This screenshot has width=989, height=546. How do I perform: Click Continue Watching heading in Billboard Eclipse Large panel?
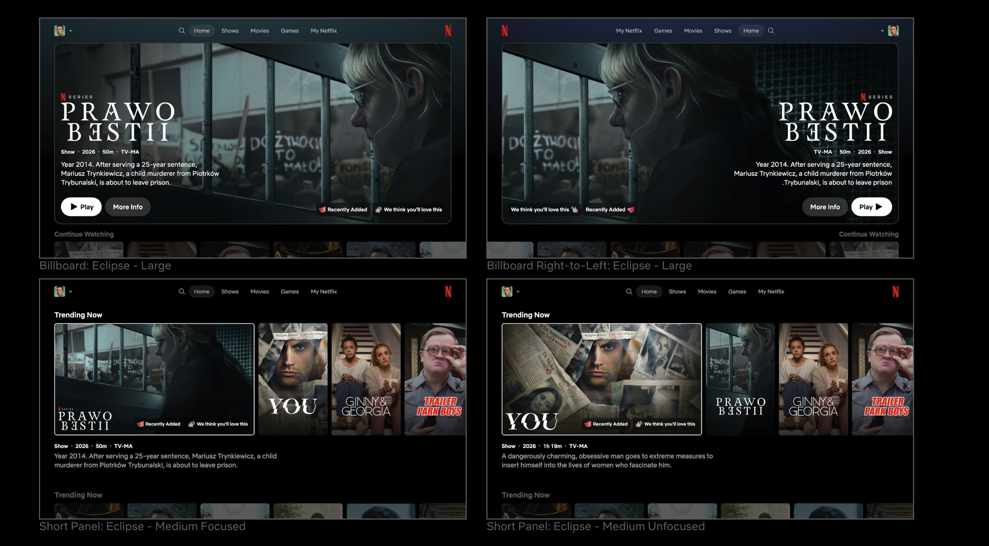coord(84,234)
